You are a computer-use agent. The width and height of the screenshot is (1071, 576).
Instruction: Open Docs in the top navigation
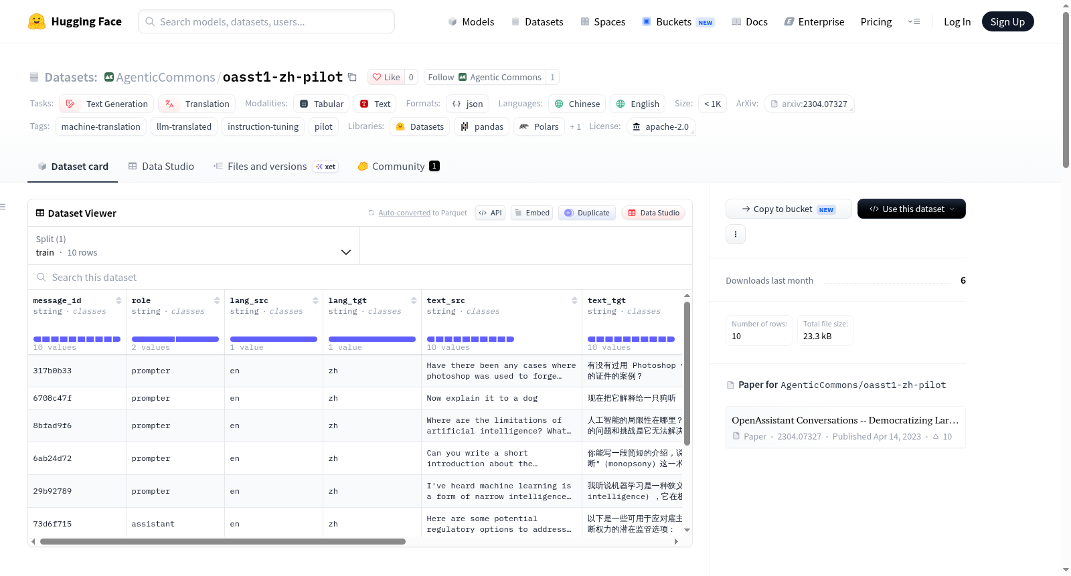pos(750,22)
